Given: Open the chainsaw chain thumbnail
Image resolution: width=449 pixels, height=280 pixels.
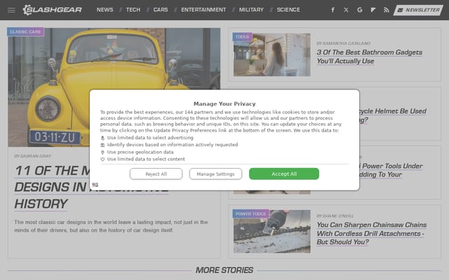Looking at the screenshot, I should (x=272, y=232).
